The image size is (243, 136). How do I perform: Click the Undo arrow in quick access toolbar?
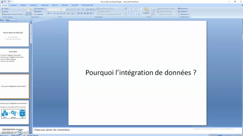pos(5,2)
